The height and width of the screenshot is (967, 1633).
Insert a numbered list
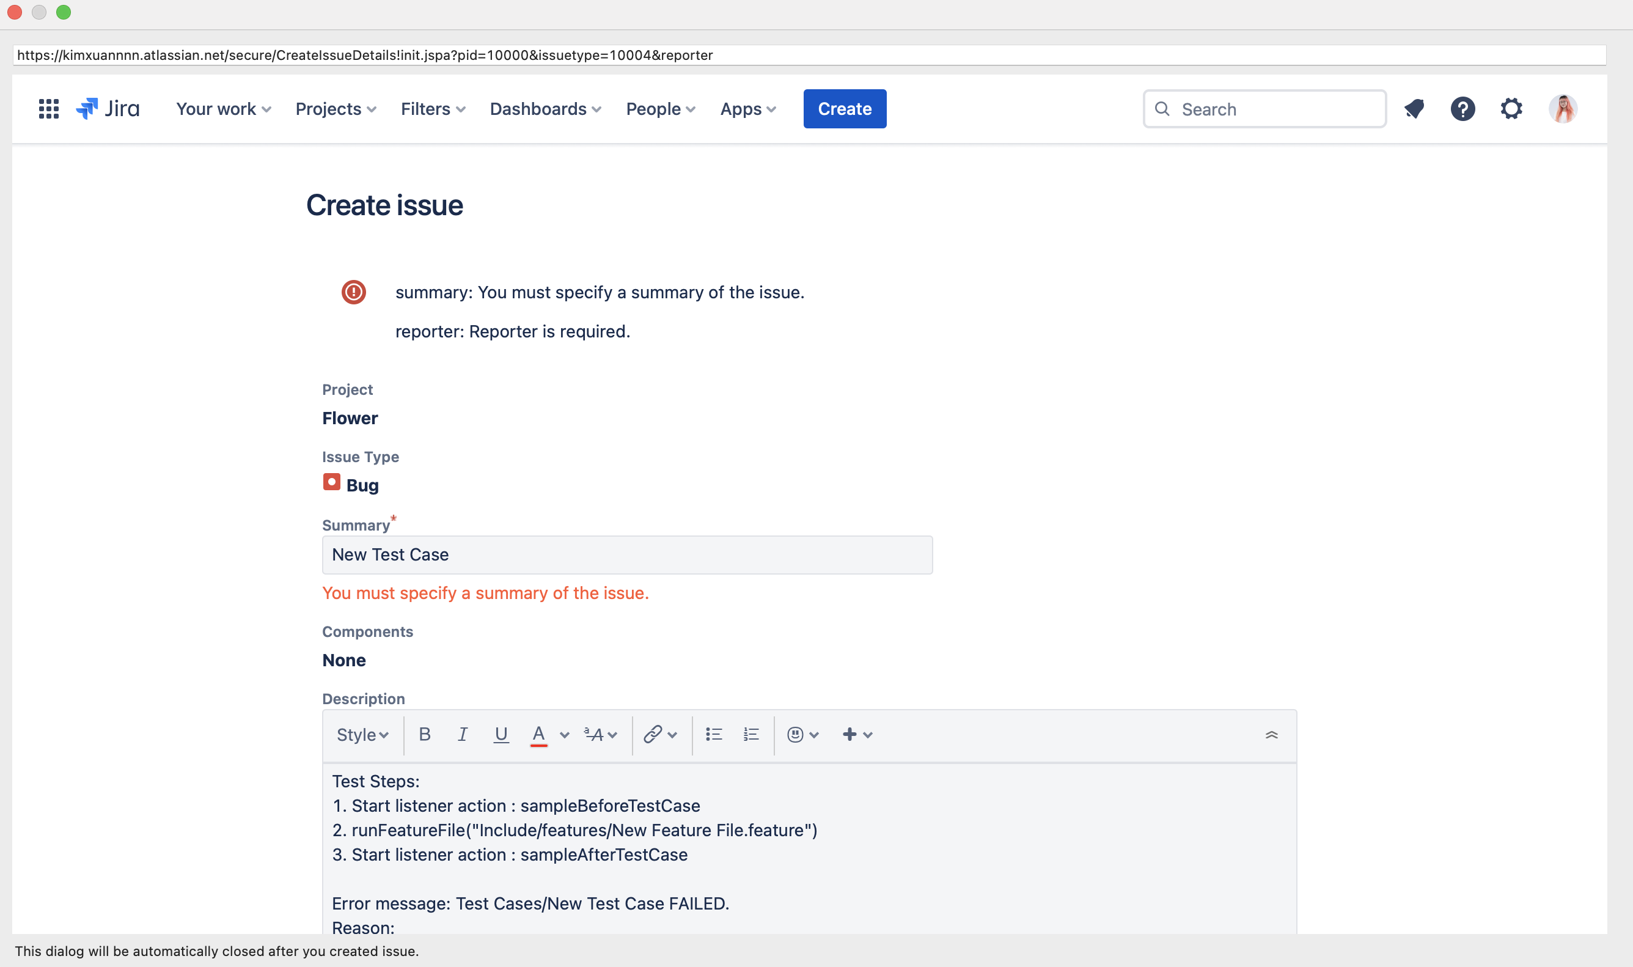click(x=751, y=735)
